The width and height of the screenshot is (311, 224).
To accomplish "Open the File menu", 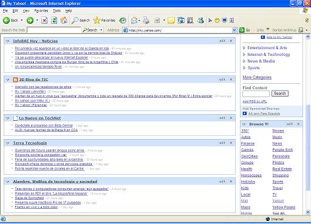I will 5,11.
